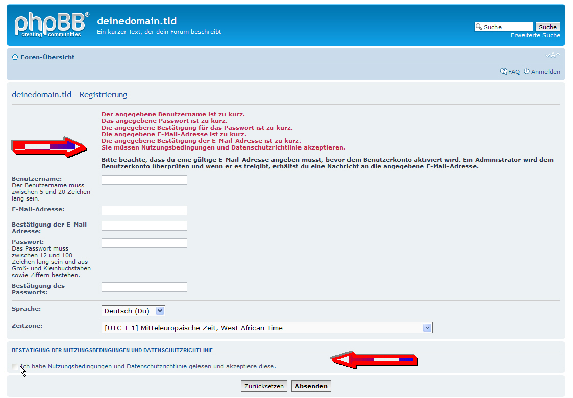Open the FAQ page link

(514, 72)
